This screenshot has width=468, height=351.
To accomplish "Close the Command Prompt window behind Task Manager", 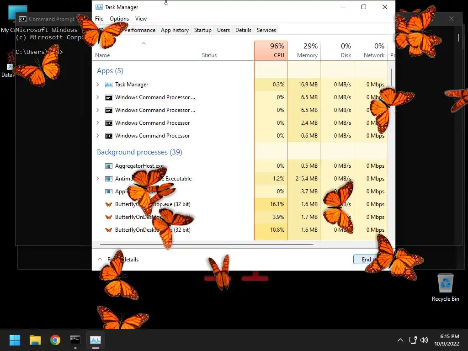I will 451,19.
